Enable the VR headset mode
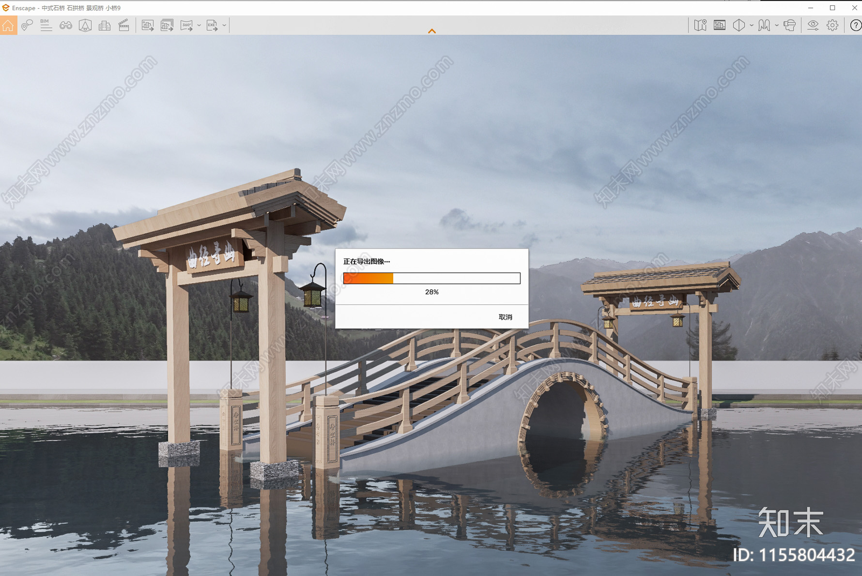The width and height of the screenshot is (862, 576). (790, 25)
